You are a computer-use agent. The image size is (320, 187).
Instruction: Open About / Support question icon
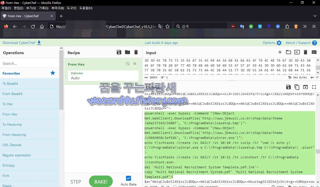[314, 43]
